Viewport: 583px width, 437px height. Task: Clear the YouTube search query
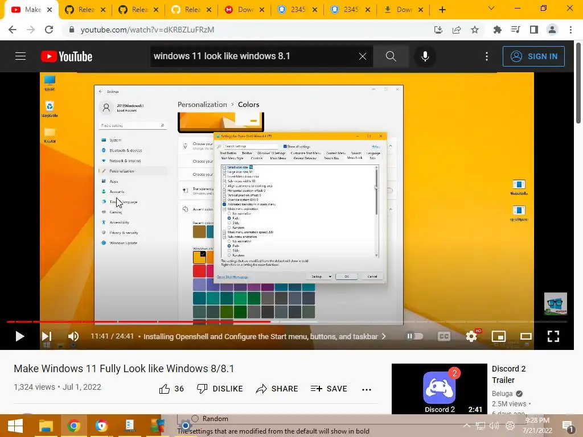point(363,56)
